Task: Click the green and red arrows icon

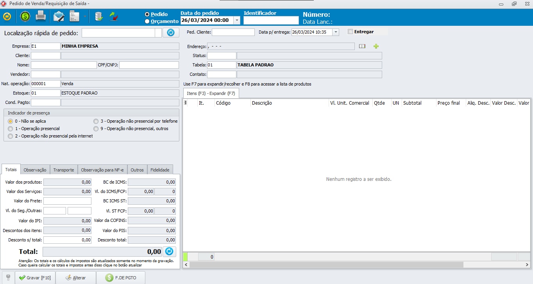Action: point(114,16)
